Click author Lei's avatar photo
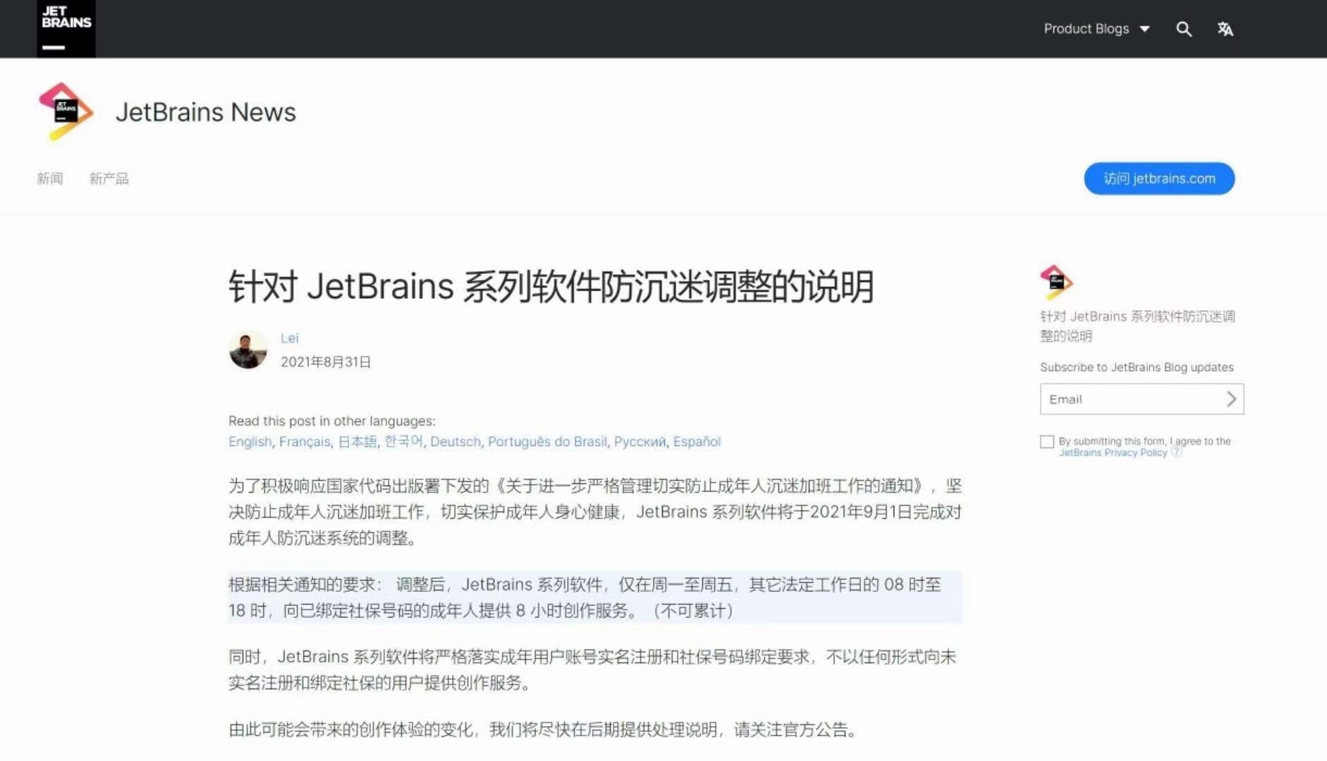Viewport: 1327px width, 761px height. (x=248, y=349)
